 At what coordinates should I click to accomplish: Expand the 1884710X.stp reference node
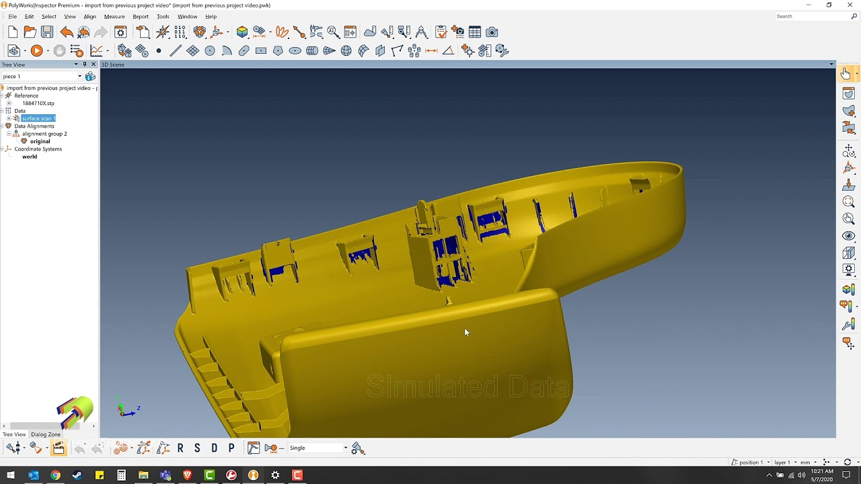click(x=9, y=103)
